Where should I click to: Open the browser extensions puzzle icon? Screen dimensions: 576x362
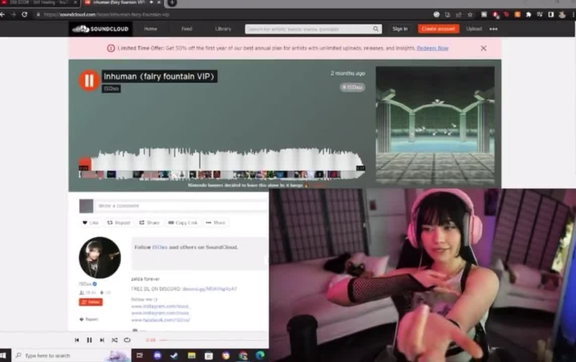tap(528, 15)
